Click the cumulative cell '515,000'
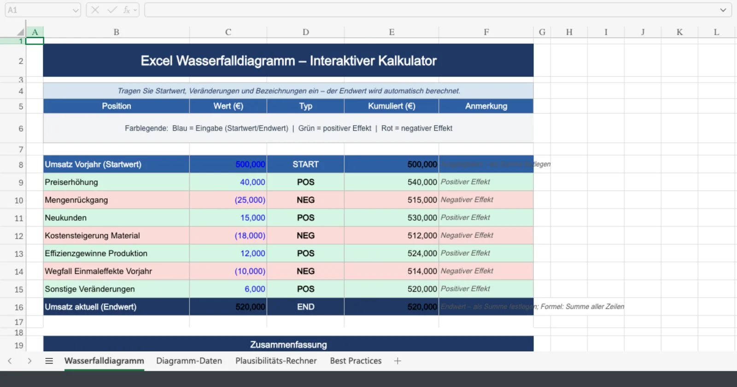The height and width of the screenshot is (387, 737). 392,200
